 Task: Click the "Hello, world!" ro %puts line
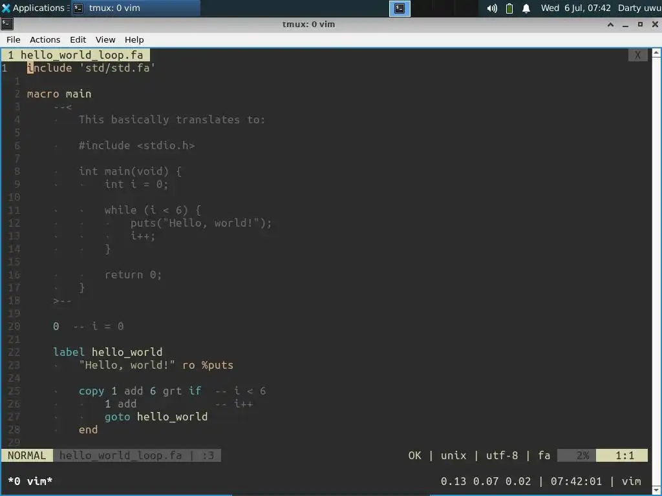(x=156, y=366)
